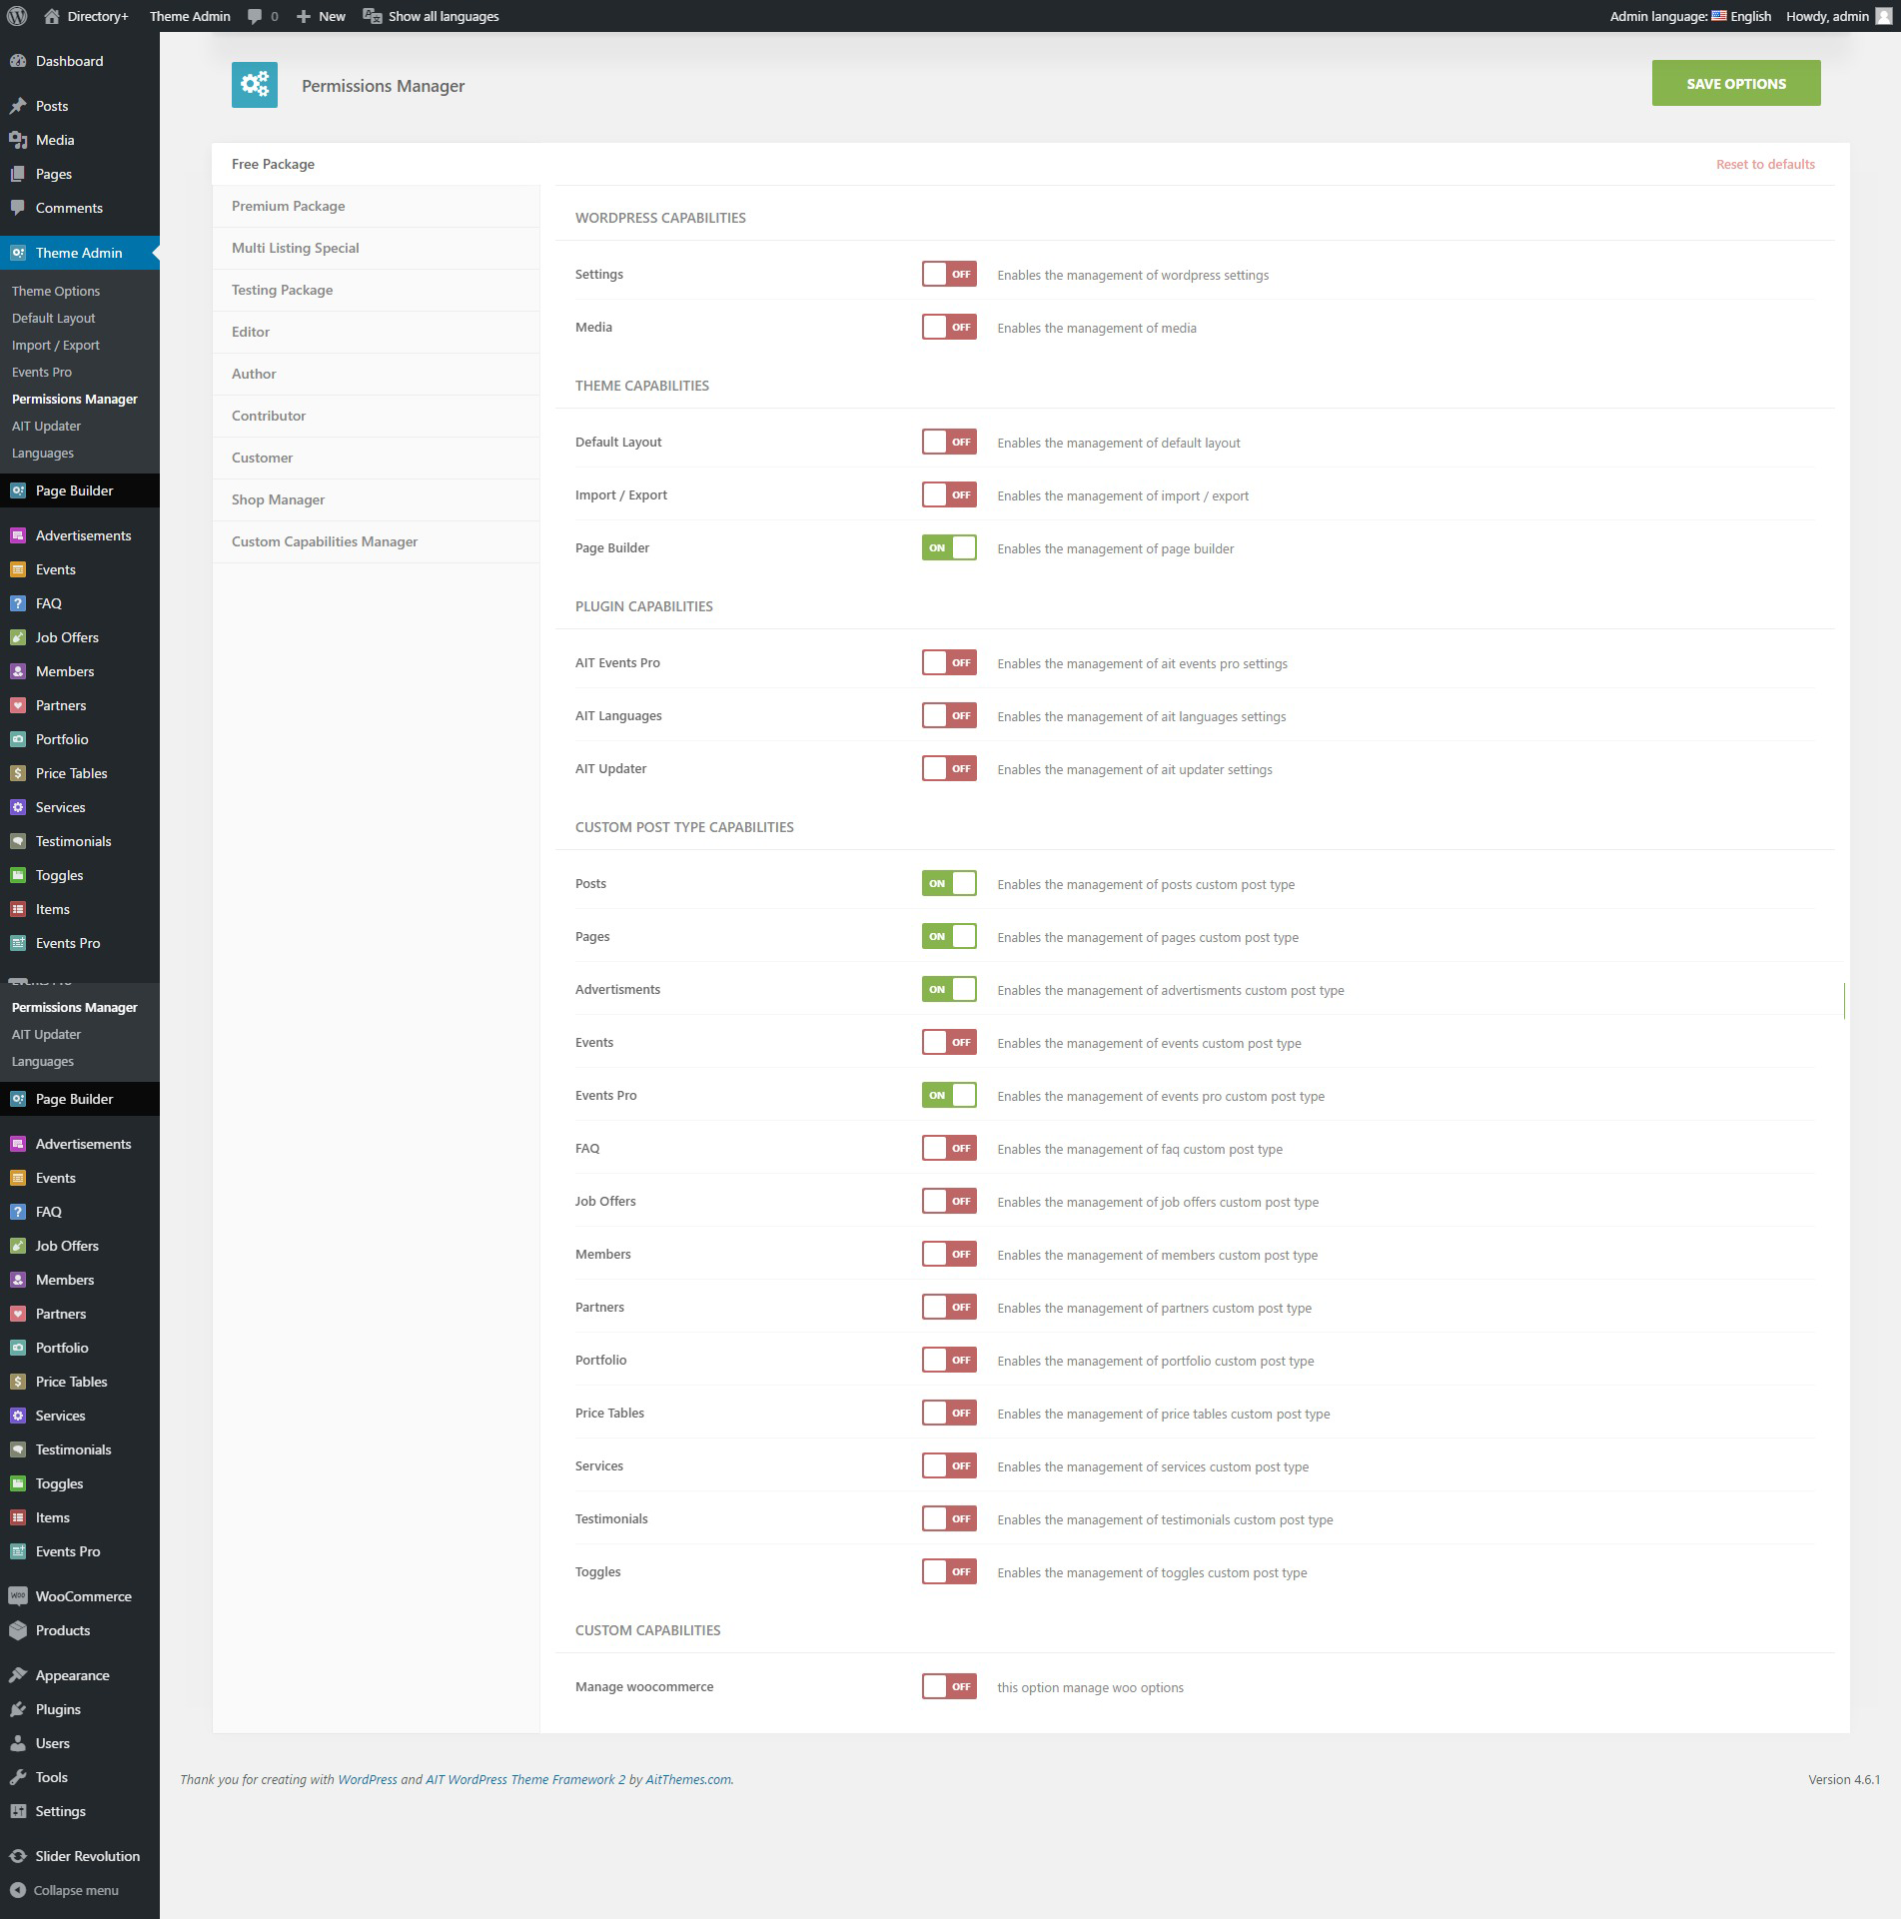Image resolution: width=1901 pixels, height=1919 pixels.
Task: Click the Pages icon in sidebar
Action: pyautogui.click(x=18, y=174)
